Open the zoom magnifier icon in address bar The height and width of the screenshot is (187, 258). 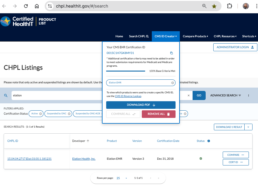click(x=204, y=6)
